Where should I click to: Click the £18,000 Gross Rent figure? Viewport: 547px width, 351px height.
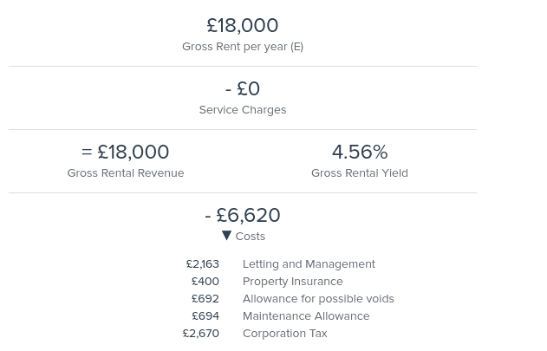pyautogui.click(x=243, y=25)
